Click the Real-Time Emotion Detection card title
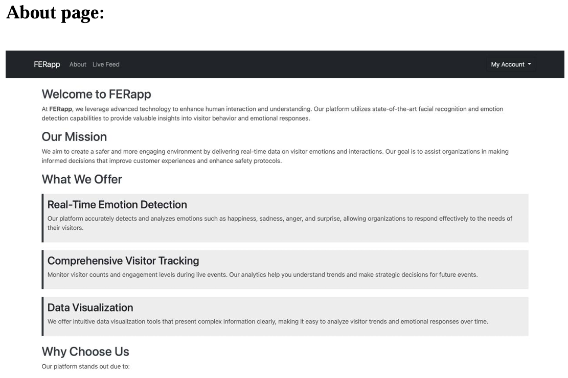Screen dimensions: 568x378 click(117, 204)
